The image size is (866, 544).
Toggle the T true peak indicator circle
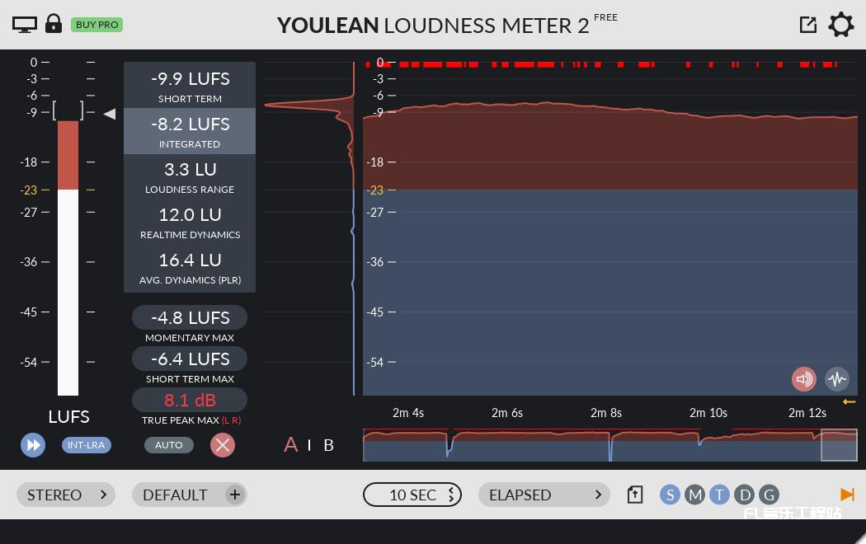click(x=719, y=495)
